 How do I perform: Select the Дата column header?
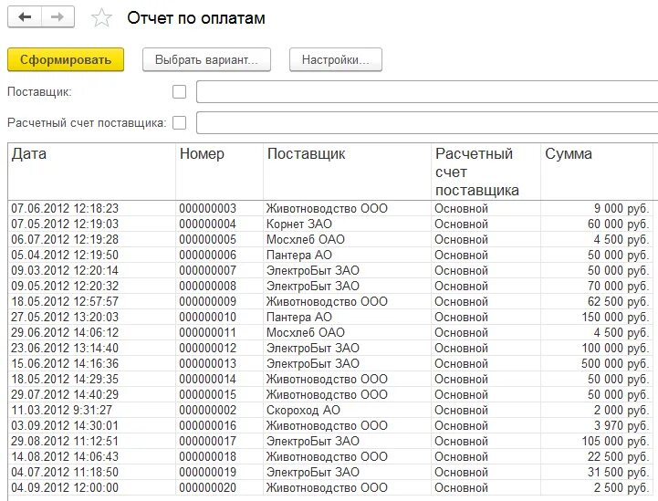(92, 172)
